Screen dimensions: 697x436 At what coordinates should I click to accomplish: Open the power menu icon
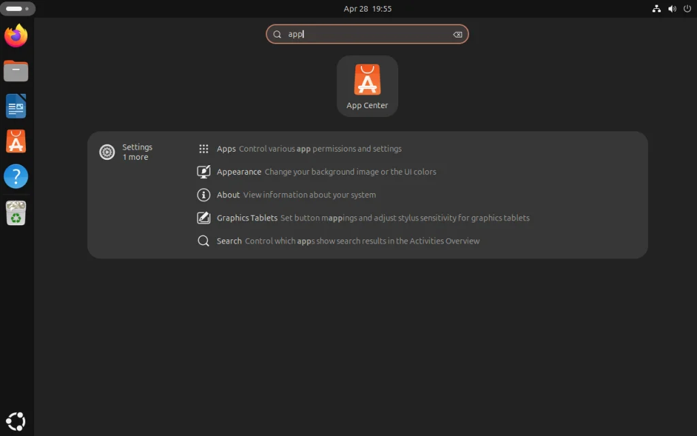pos(687,9)
